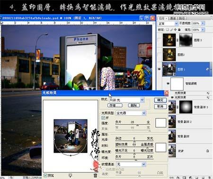Viewport: 213px width, 179px height.
Task: Hide the 智能滤镜 smart filters eye icon
Action: (x=168, y=83)
